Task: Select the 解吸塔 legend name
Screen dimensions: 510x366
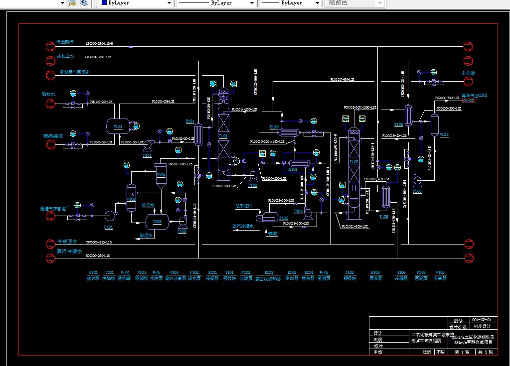Action: coord(349,278)
